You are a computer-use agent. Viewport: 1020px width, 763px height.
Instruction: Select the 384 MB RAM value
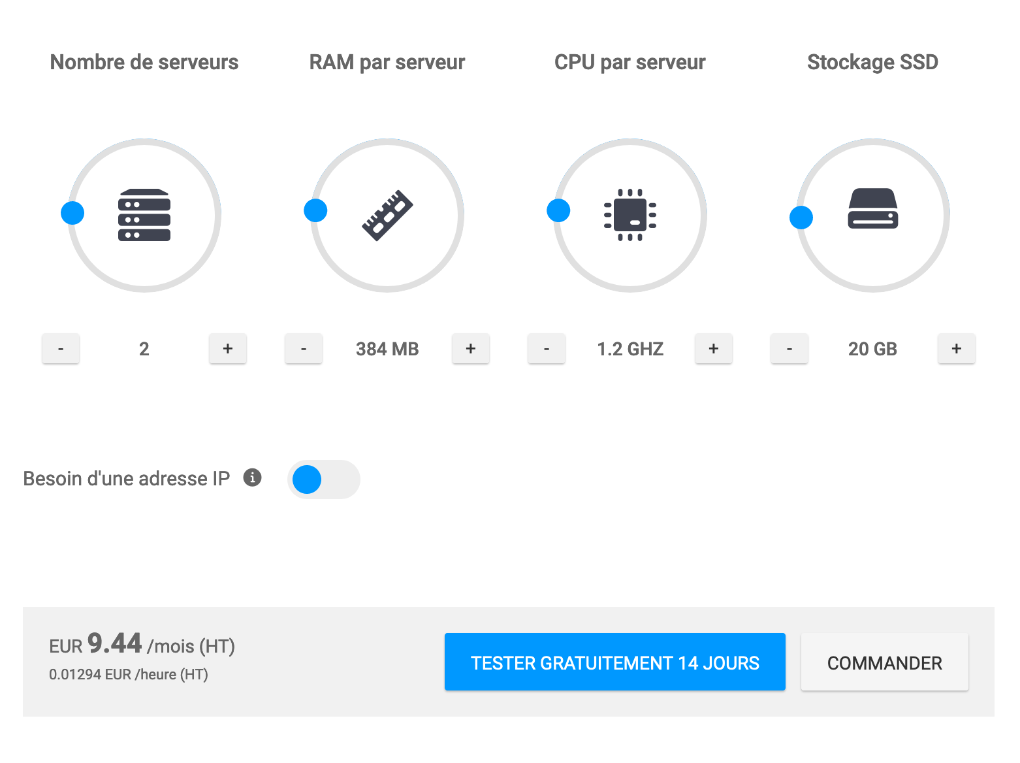click(387, 349)
